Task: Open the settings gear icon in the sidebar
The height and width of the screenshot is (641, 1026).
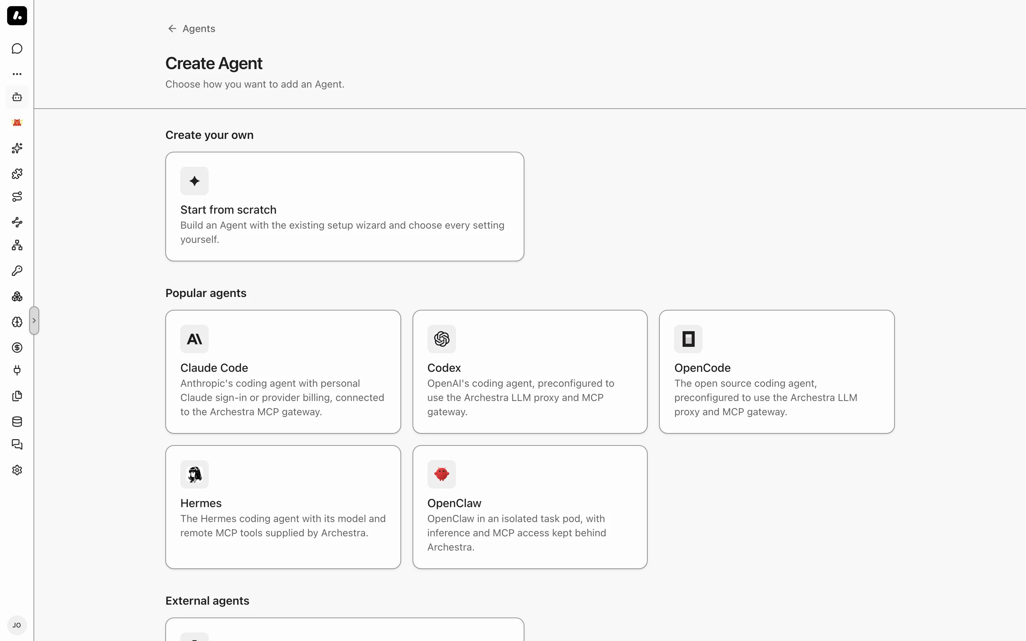Action: [17, 470]
